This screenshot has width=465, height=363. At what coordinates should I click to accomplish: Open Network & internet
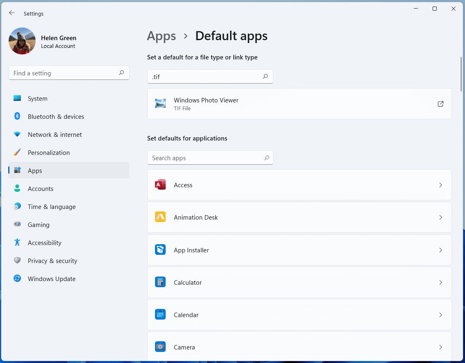[x=69, y=134]
